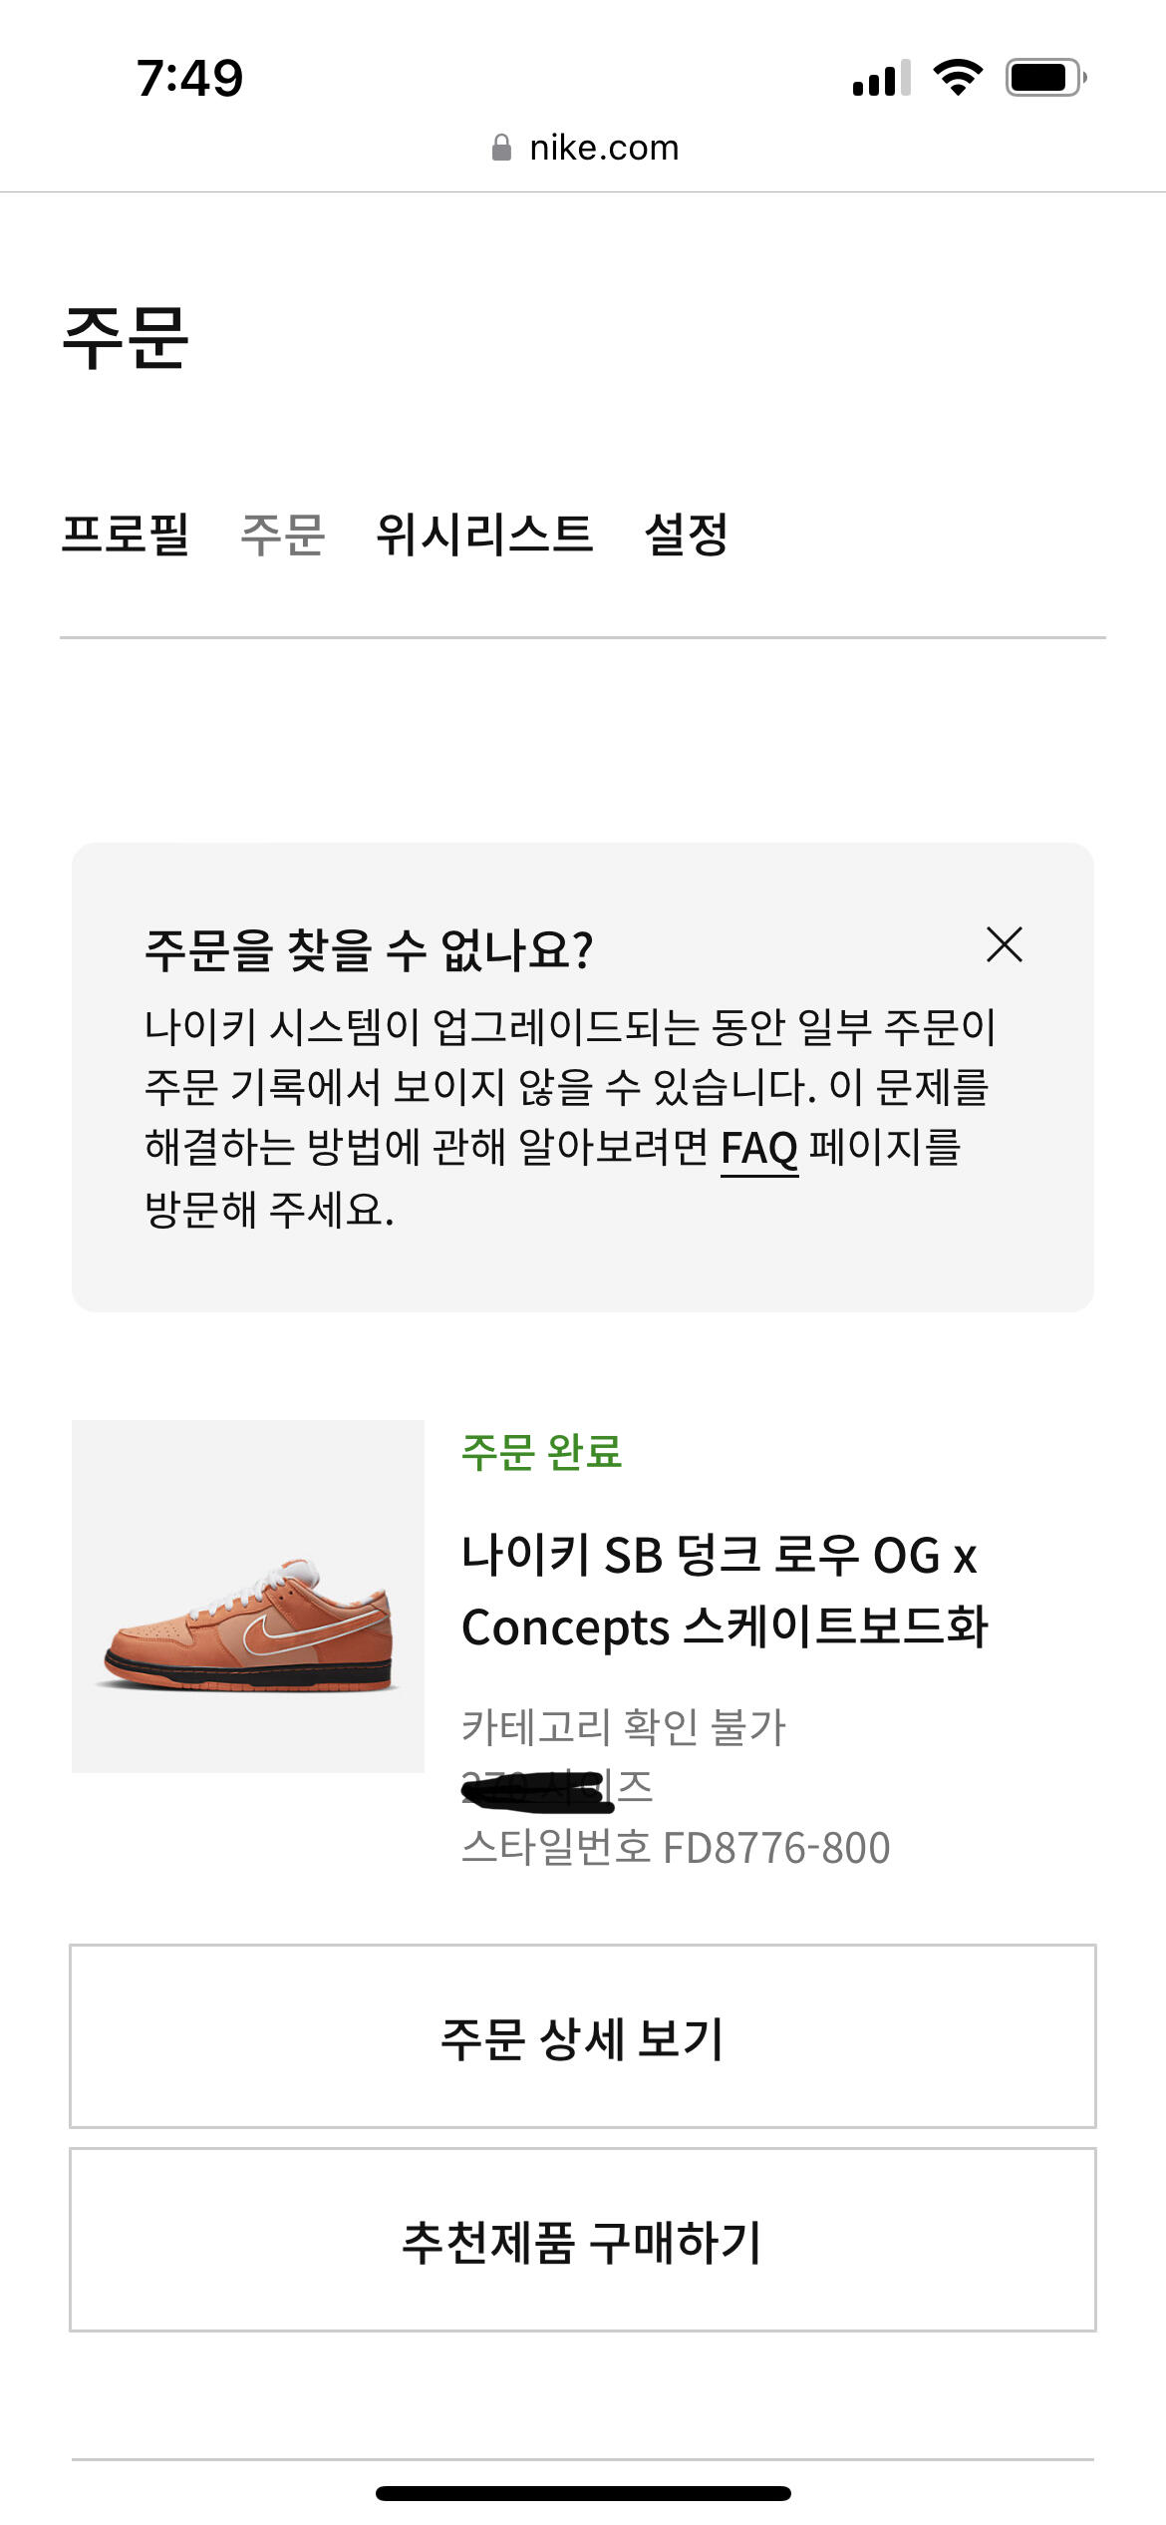1166x2525 pixels.
Task: Tap the lock icon beside nike.com
Action: [502, 149]
